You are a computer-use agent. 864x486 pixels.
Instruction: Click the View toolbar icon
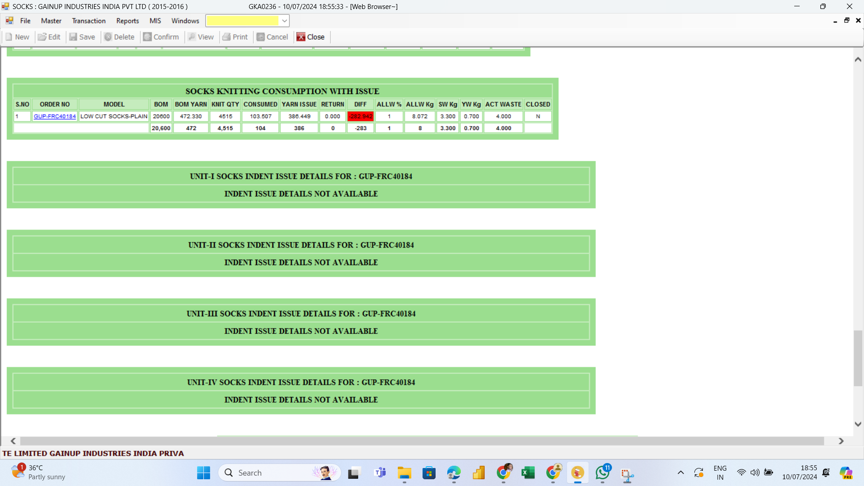coord(192,37)
